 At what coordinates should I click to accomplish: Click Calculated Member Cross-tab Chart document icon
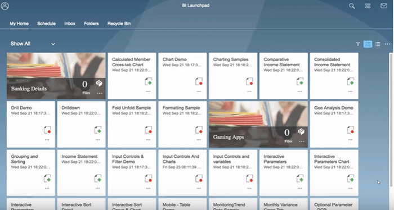click(148, 81)
